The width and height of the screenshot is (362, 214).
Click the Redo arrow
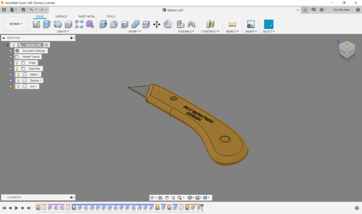pos(41,10)
